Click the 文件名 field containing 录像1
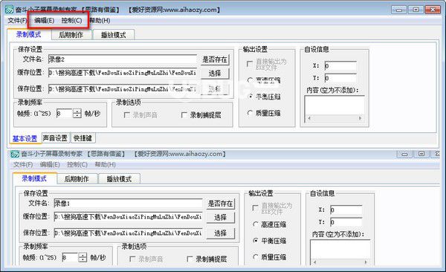 click(128, 204)
